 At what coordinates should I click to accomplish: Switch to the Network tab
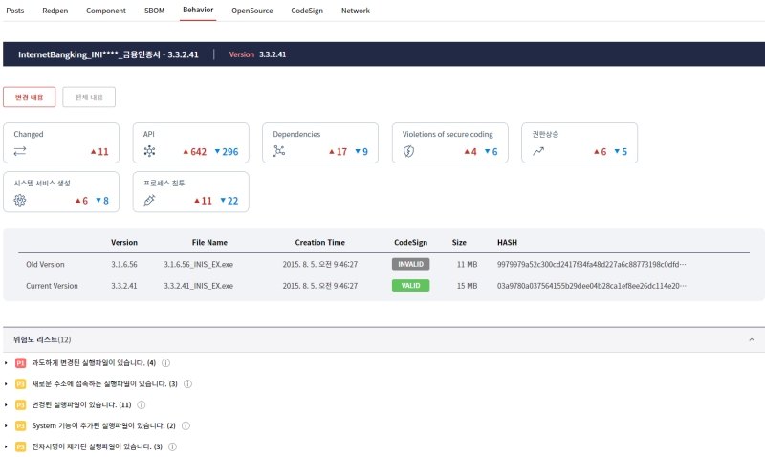(356, 11)
